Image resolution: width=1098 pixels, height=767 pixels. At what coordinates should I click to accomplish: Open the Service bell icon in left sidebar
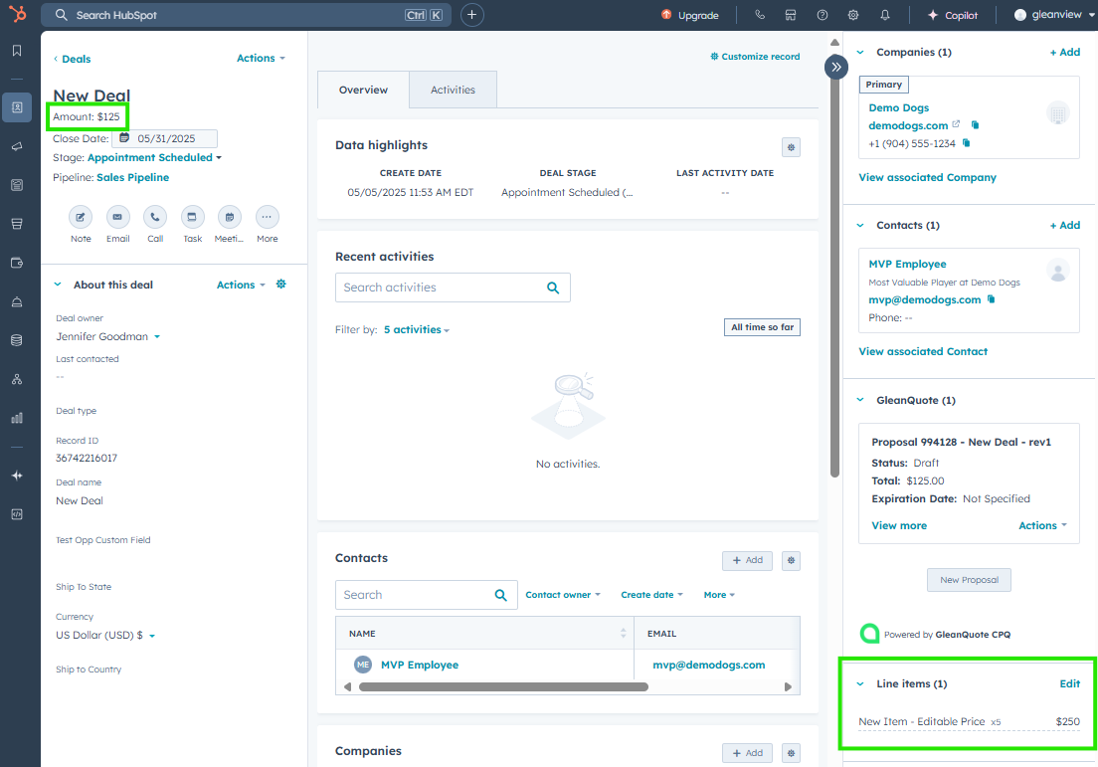pyautogui.click(x=17, y=301)
